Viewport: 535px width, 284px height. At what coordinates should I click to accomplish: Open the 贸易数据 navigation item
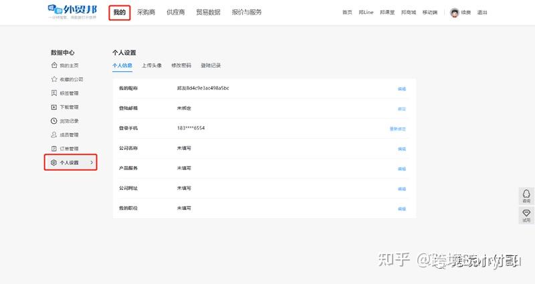[208, 12]
